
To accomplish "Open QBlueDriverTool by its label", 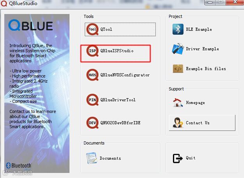I will point(118,100).
